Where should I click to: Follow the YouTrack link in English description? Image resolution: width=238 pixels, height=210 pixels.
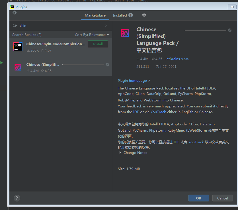pyautogui.click(x=158, y=112)
